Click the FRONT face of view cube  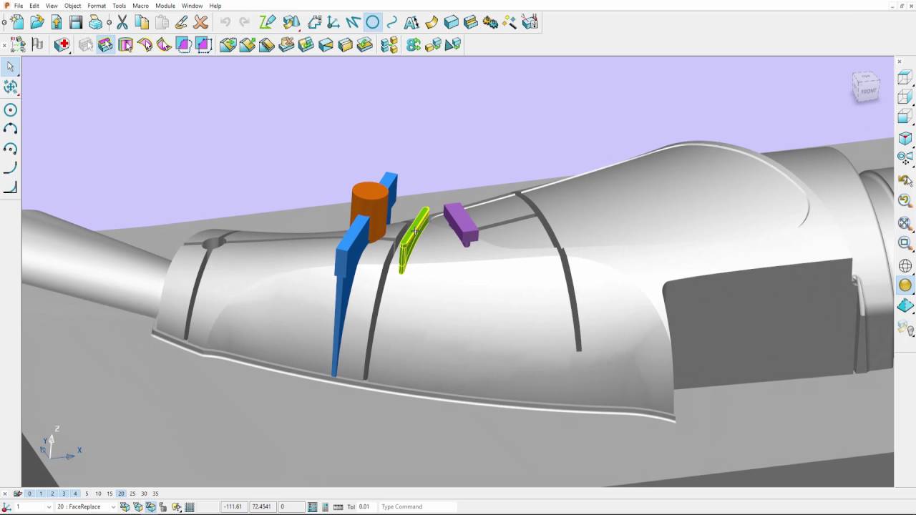coord(868,91)
